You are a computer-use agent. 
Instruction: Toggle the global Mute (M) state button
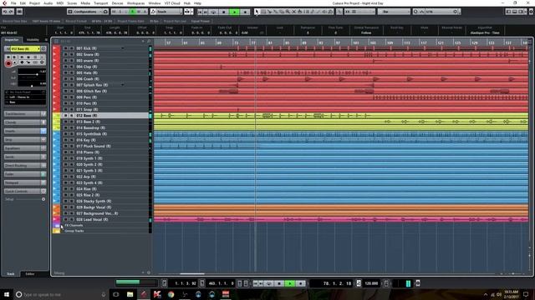pyautogui.click(x=114, y=12)
